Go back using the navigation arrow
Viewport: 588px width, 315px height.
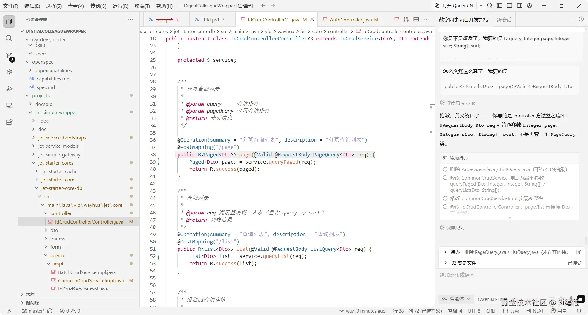(263, 6)
